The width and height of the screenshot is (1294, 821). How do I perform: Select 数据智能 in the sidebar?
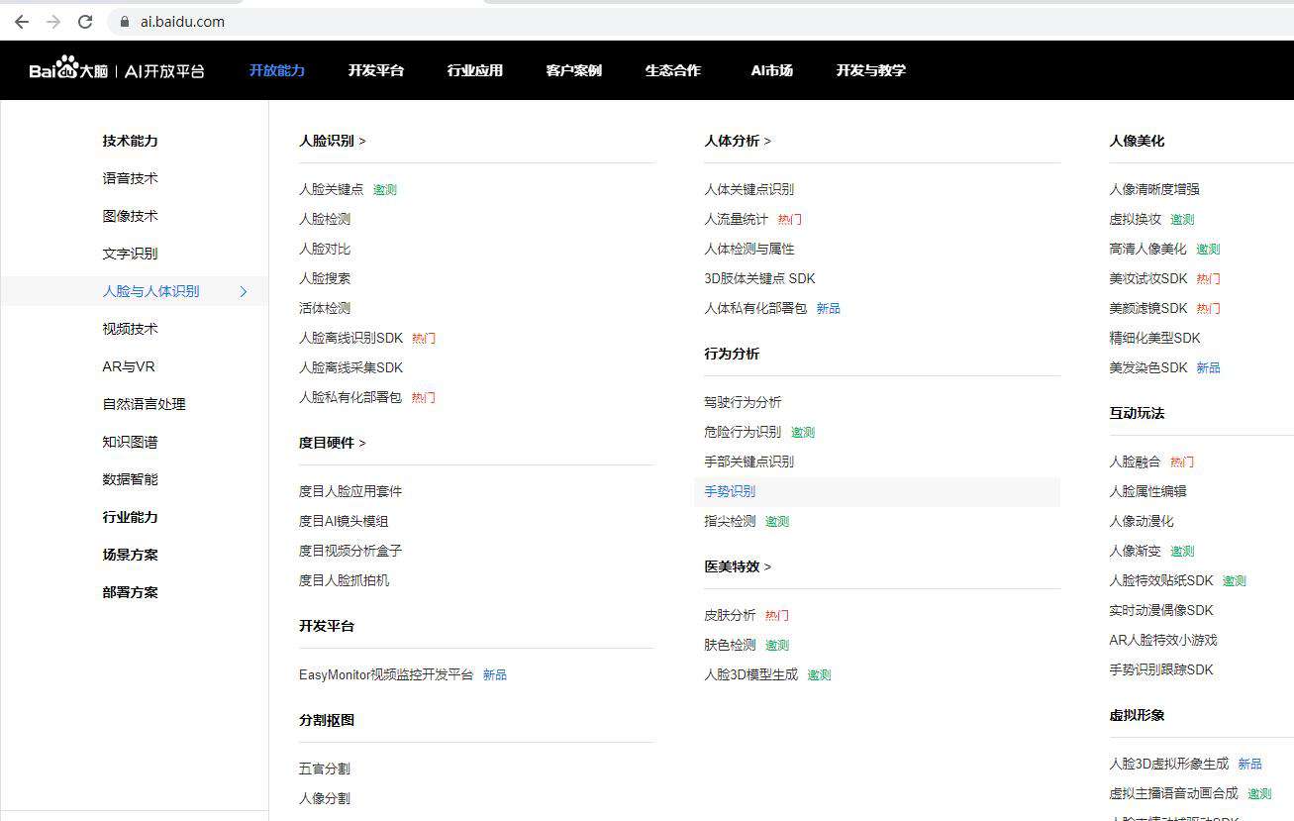pos(131,479)
